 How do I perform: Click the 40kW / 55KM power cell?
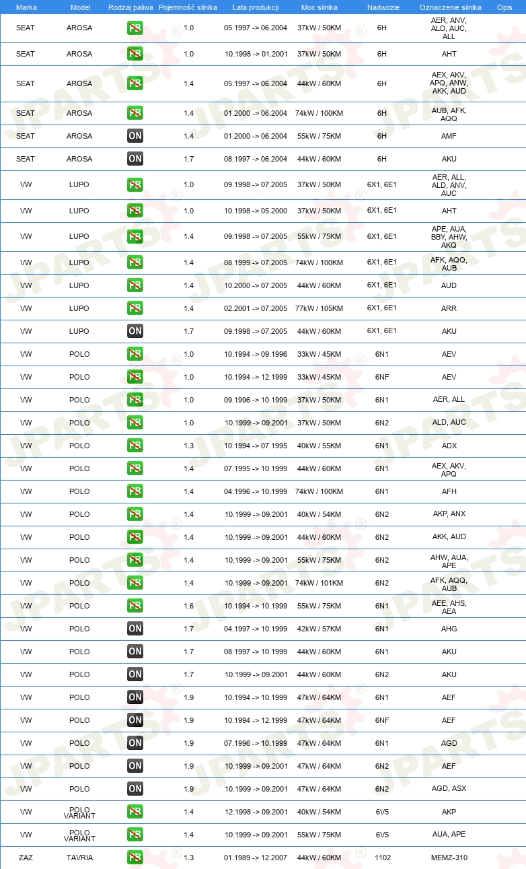coord(319,446)
